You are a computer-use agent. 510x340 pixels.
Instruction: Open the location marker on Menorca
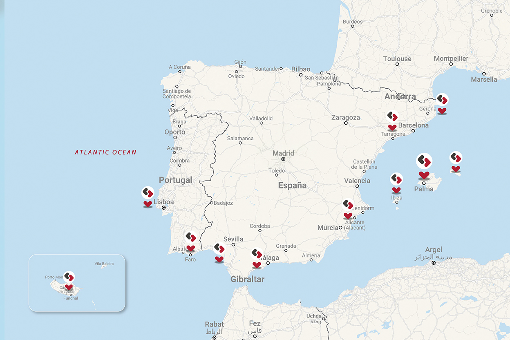tap(456, 157)
